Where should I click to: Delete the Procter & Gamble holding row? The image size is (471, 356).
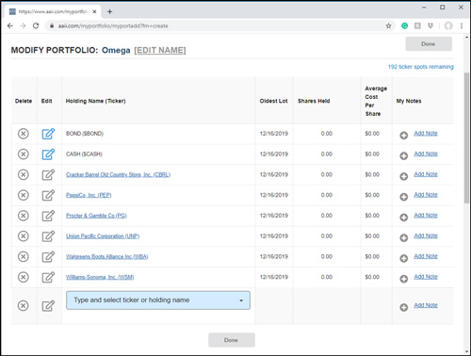(x=23, y=216)
